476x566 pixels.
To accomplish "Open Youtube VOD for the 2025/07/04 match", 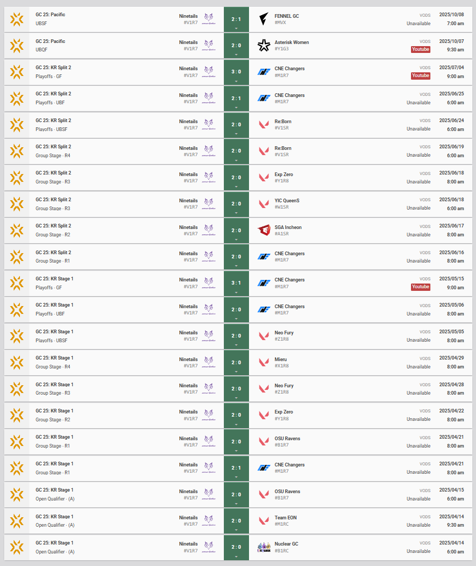I will click(x=420, y=75).
